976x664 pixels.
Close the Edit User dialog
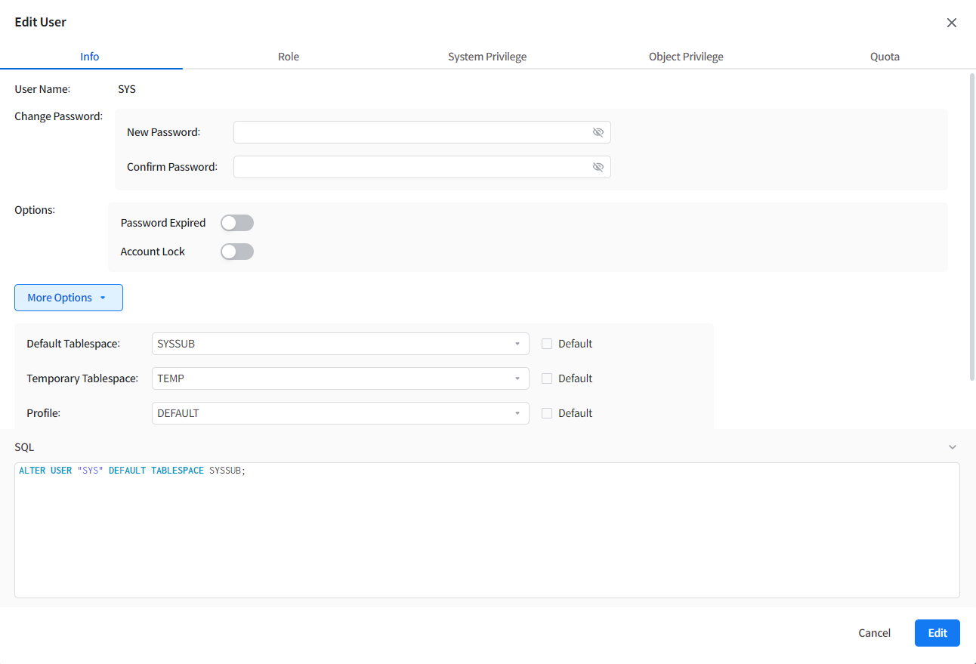(951, 23)
